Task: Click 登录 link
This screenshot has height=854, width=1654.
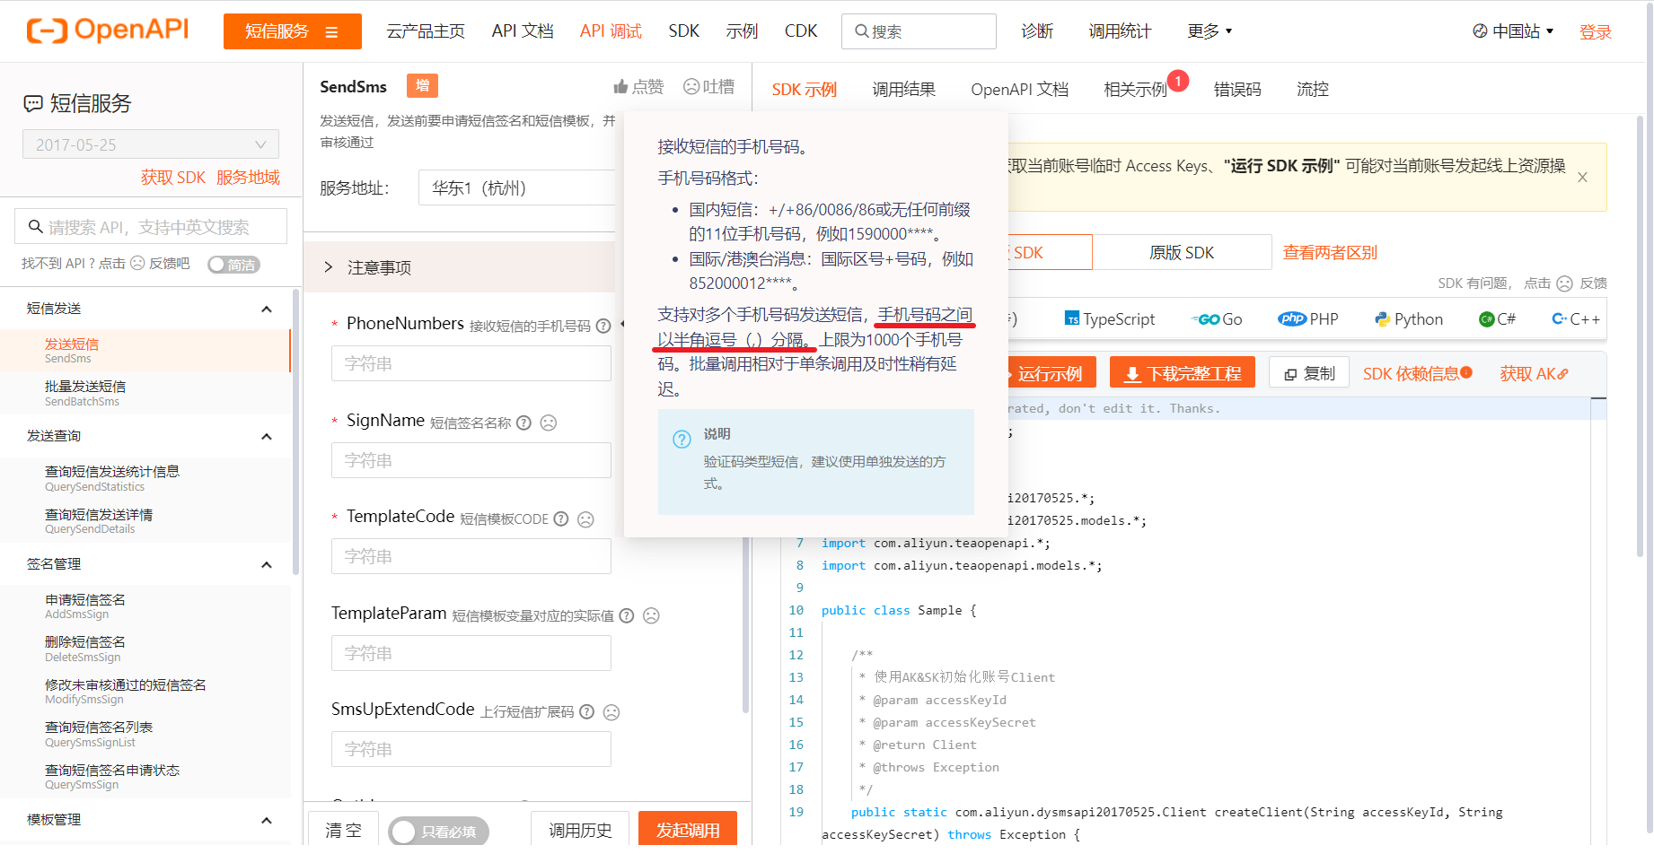Action: (x=1595, y=32)
